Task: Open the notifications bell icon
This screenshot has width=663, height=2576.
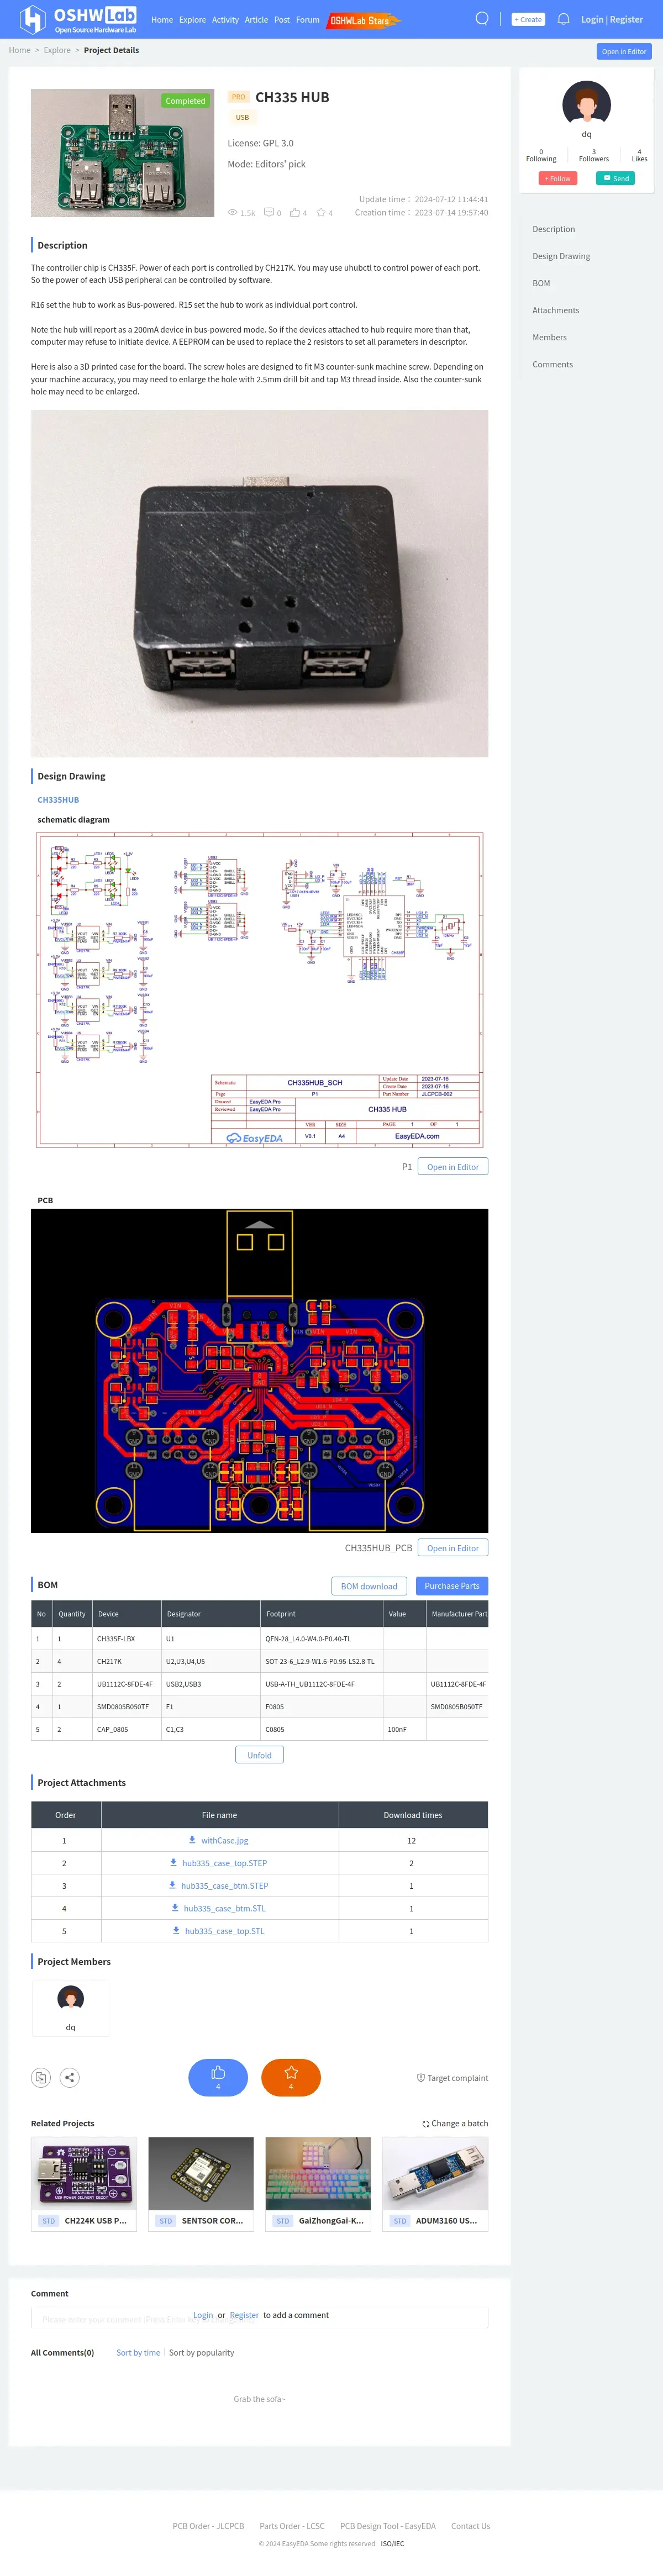Action: pos(563,19)
